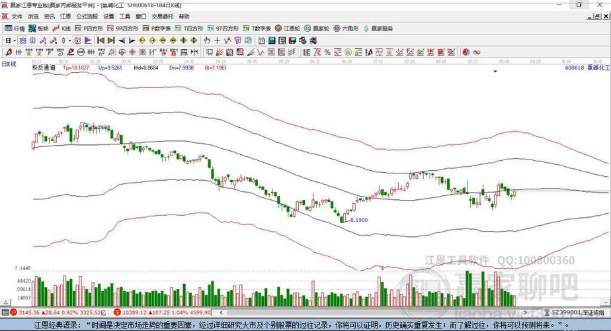Screen dimensions: 611x331
Task: Open the T数字表 tool
Action: [257, 28]
